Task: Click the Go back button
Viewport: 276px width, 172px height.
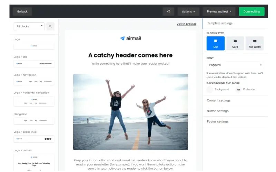Action: point(22,11)
